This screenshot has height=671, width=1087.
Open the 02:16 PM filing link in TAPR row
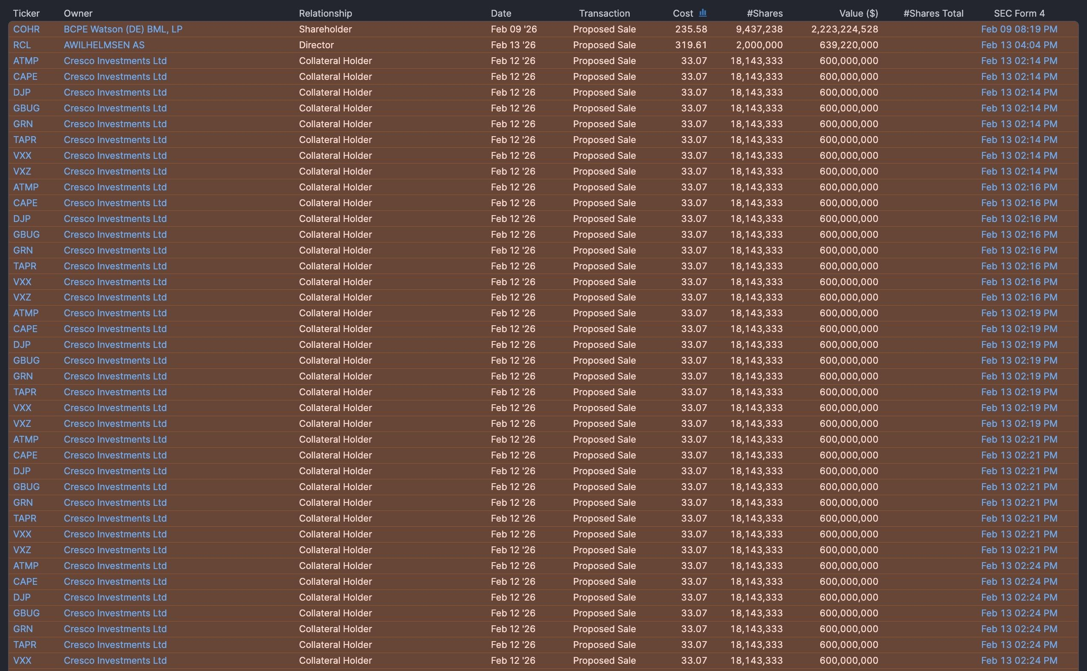coord(1019,266)
